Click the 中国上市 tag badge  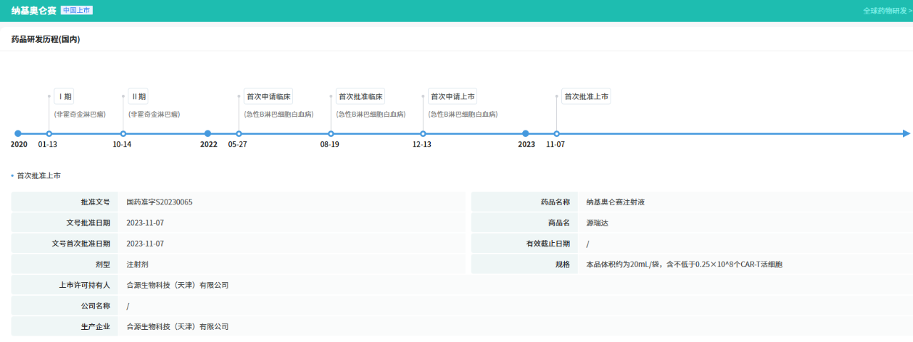coord(76,11)
